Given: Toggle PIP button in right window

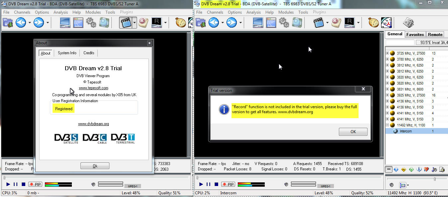Looking at the screenshot, I should click(228, 184).
